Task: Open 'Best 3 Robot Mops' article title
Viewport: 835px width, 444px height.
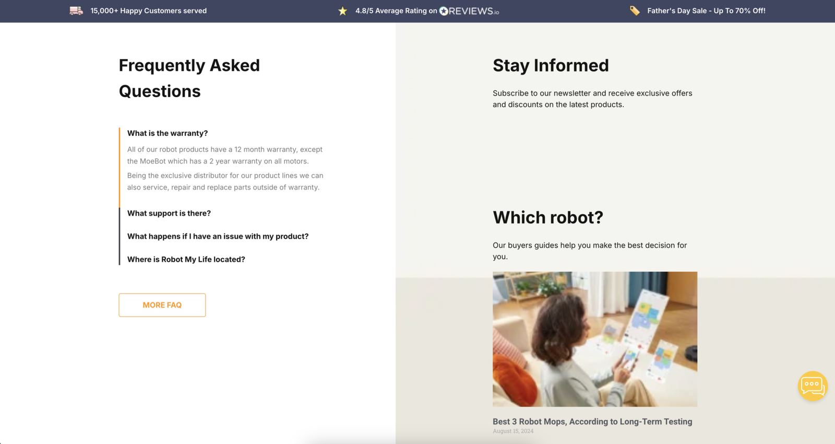Action: pos(592,422)
